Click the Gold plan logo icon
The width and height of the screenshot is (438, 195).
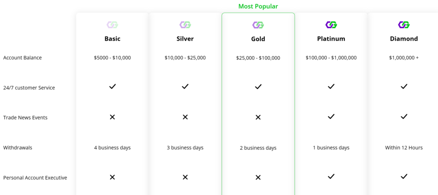(258, 25)
